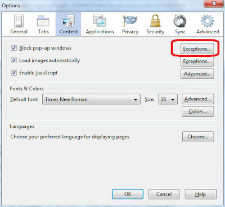Open the Advanced gear icon

(x=208, y=21)
